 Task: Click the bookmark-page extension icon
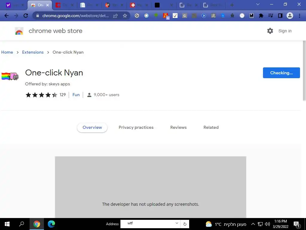pos(252,16)
